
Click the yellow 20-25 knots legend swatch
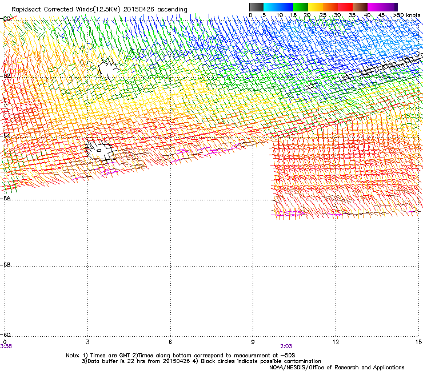(316, 7)
